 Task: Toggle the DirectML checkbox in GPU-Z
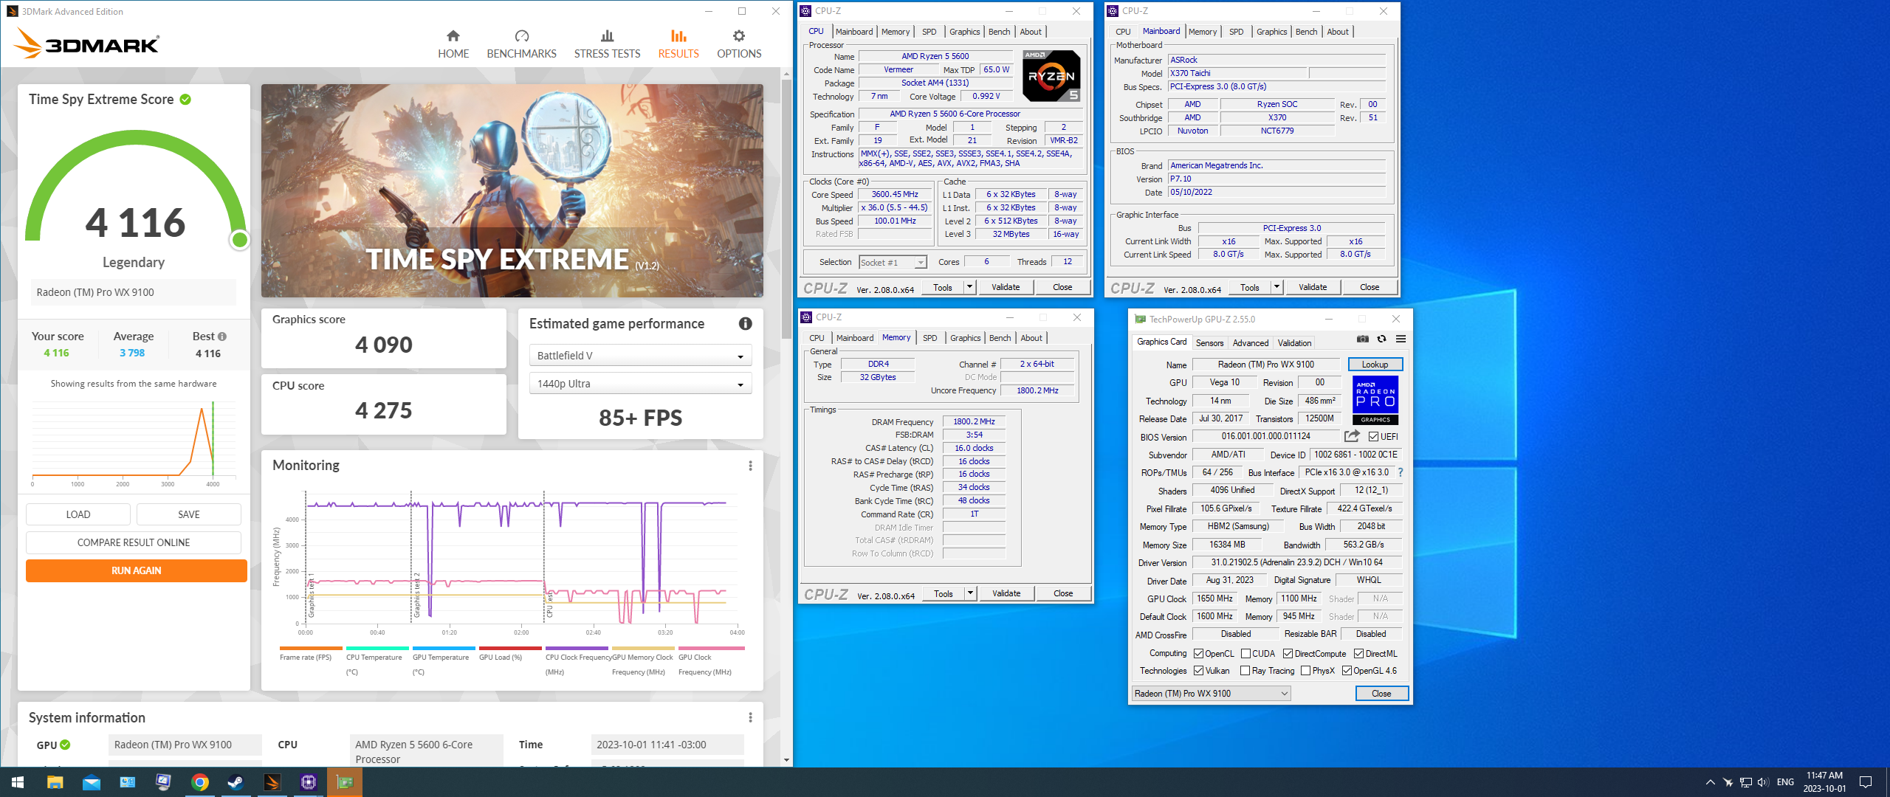(1358, 654)
